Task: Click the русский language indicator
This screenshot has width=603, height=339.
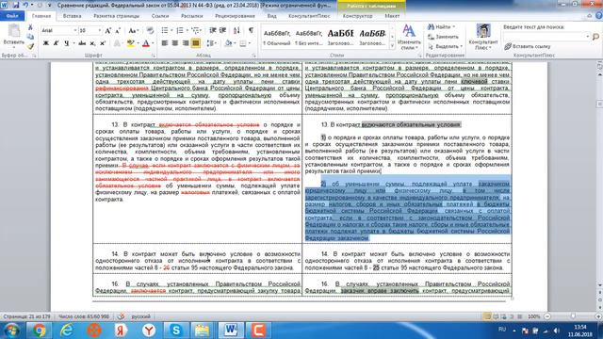Action: click(x=140, y=316)
